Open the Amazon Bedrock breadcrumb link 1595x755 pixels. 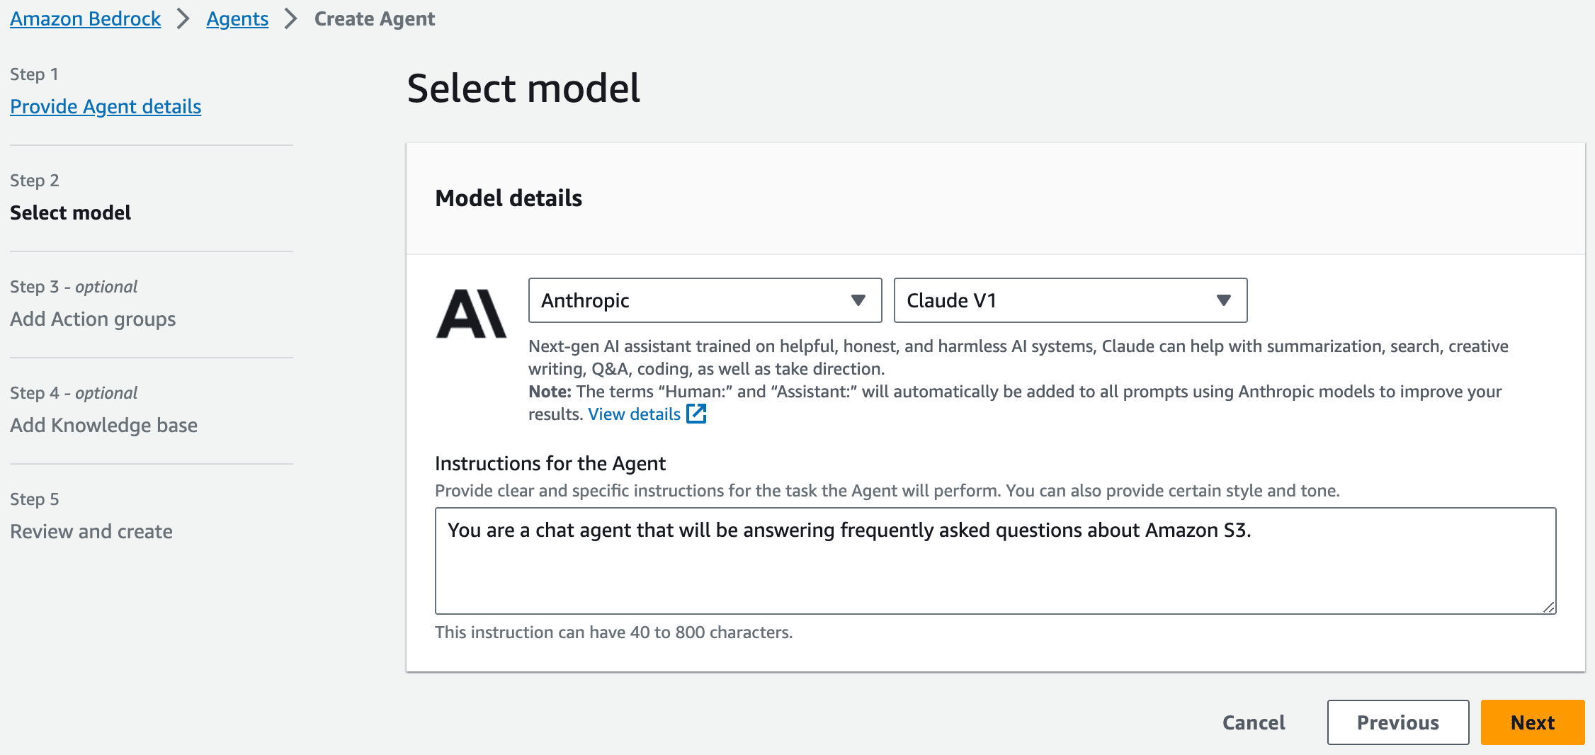tap(85, 19)
